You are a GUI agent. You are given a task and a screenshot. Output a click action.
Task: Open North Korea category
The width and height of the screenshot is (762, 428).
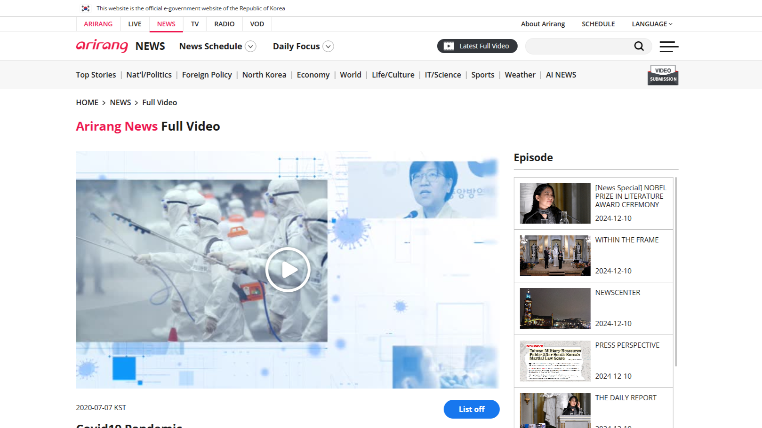(265, 75)
